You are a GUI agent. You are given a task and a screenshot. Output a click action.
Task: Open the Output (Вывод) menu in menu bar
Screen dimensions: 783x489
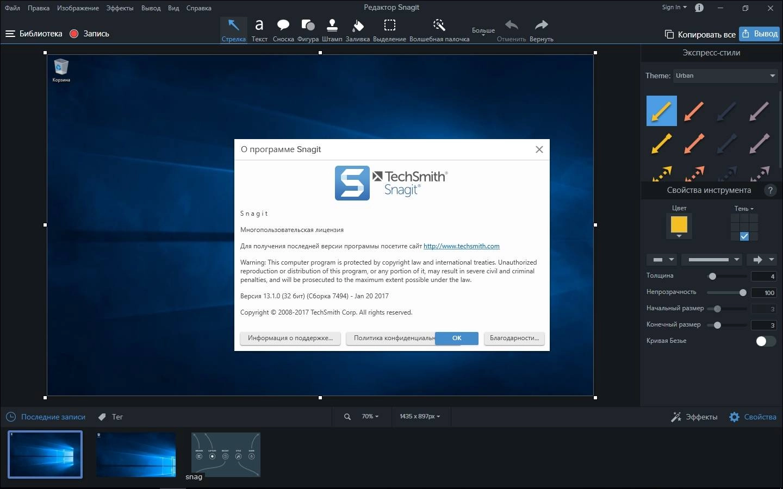click(151, 8)
